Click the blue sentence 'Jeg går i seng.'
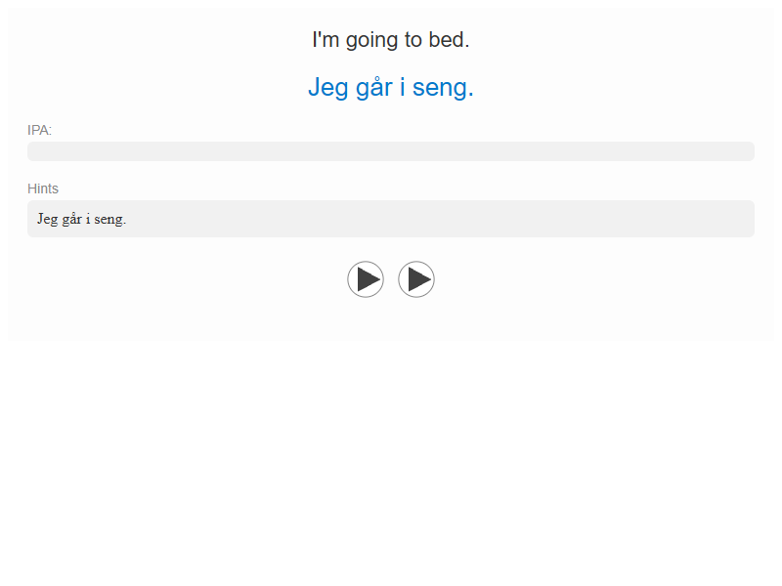The image size is (782, 586). tap(391, 88)
